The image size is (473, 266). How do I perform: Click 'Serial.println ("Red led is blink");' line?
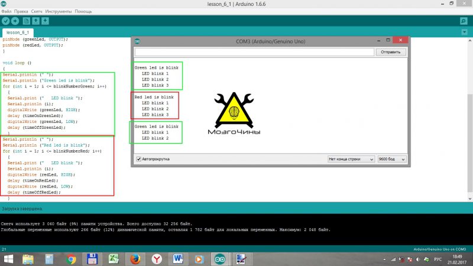pos(46,145)
